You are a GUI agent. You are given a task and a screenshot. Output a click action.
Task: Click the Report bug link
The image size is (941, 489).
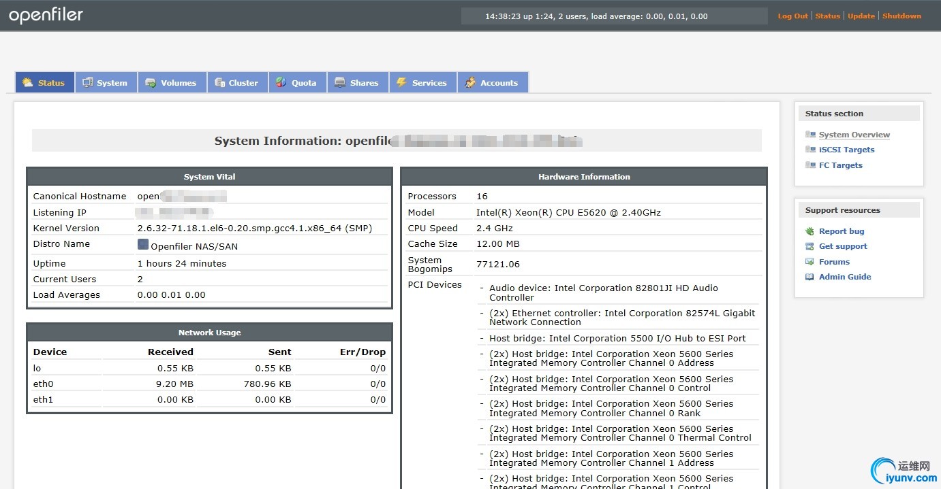[x=842, y=231]
